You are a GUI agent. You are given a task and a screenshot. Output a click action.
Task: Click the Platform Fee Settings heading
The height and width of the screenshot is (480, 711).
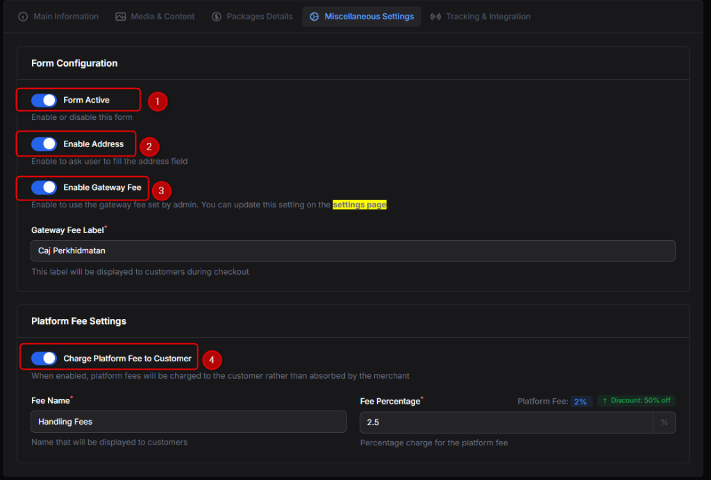79,321
